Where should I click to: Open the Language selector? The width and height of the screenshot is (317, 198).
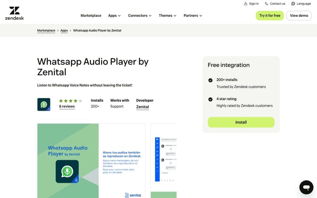click(x=301, y=4)
